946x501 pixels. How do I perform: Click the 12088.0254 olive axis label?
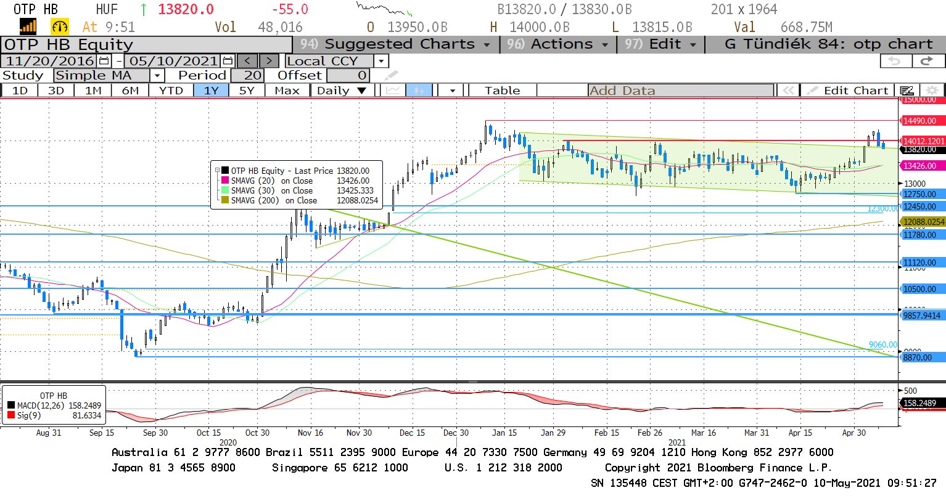(x=923, y=222)
